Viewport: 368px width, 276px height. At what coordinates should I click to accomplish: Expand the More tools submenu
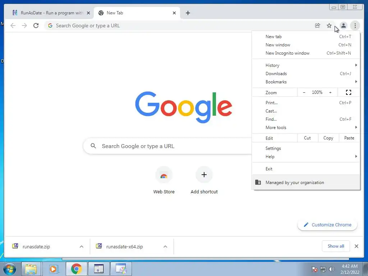click(x=306, y=128)
